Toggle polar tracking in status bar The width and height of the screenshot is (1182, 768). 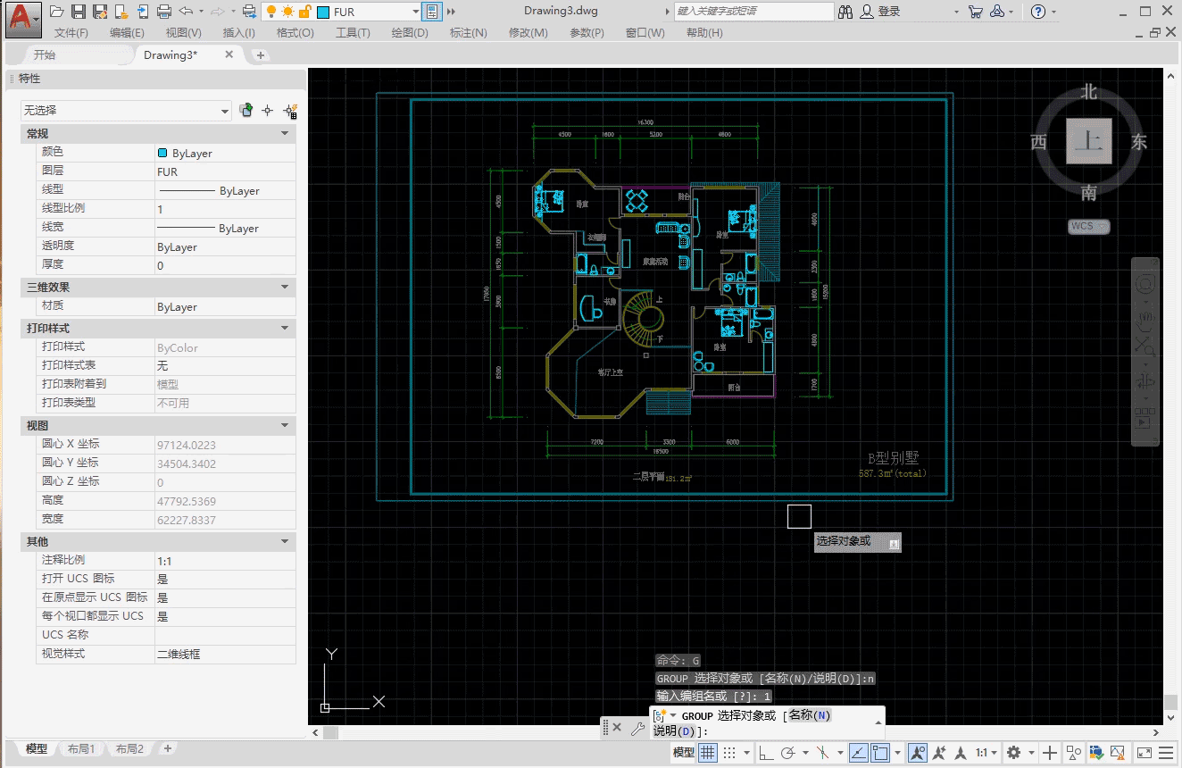pos(789,753)
